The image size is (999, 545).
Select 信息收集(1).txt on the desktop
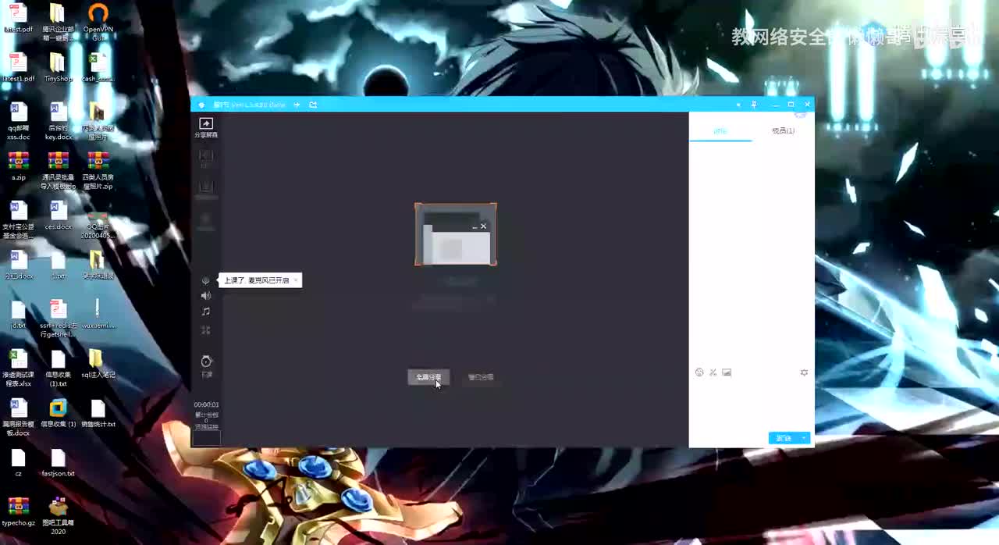pos(58,369)
